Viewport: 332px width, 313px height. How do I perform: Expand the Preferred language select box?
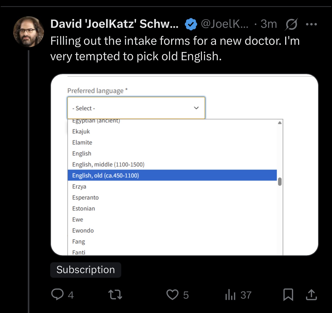pos(136,108)
